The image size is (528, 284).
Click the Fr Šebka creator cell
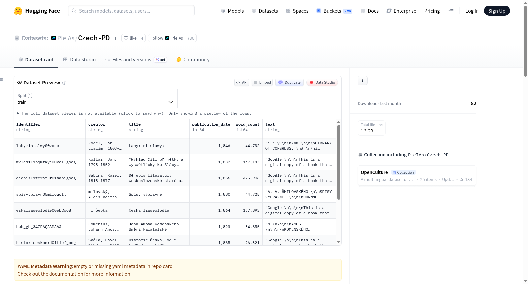point(106,211)
